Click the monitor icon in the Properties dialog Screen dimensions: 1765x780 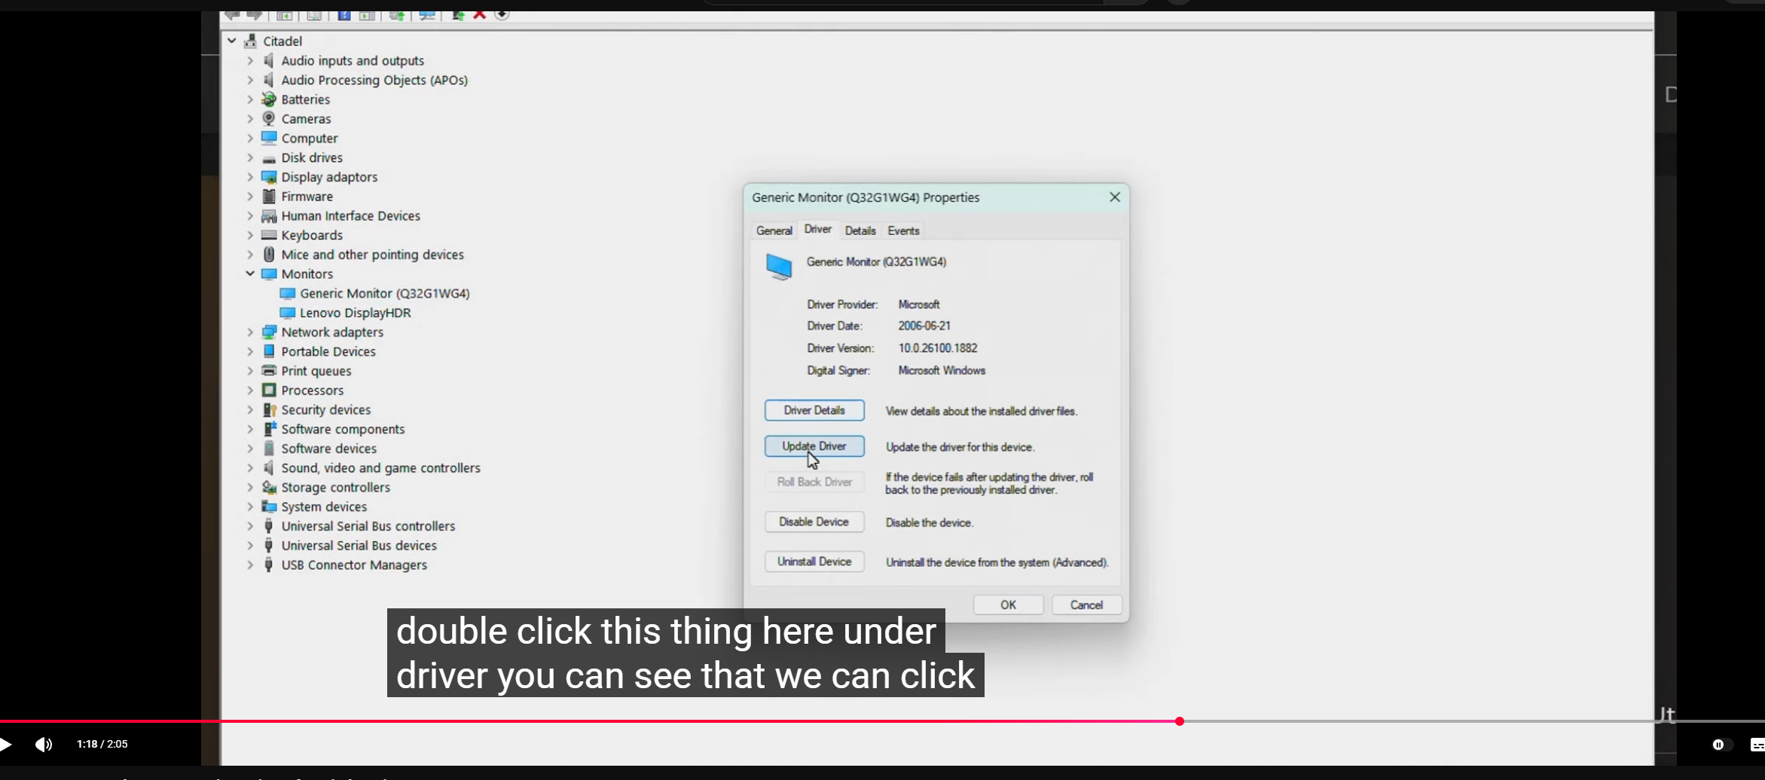pyautogui.click(x=779, y=267)
